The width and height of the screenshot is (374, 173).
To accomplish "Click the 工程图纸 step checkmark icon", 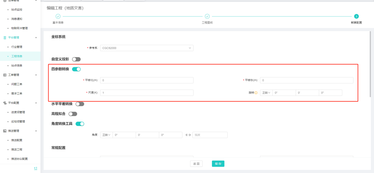I will (207, 16).
